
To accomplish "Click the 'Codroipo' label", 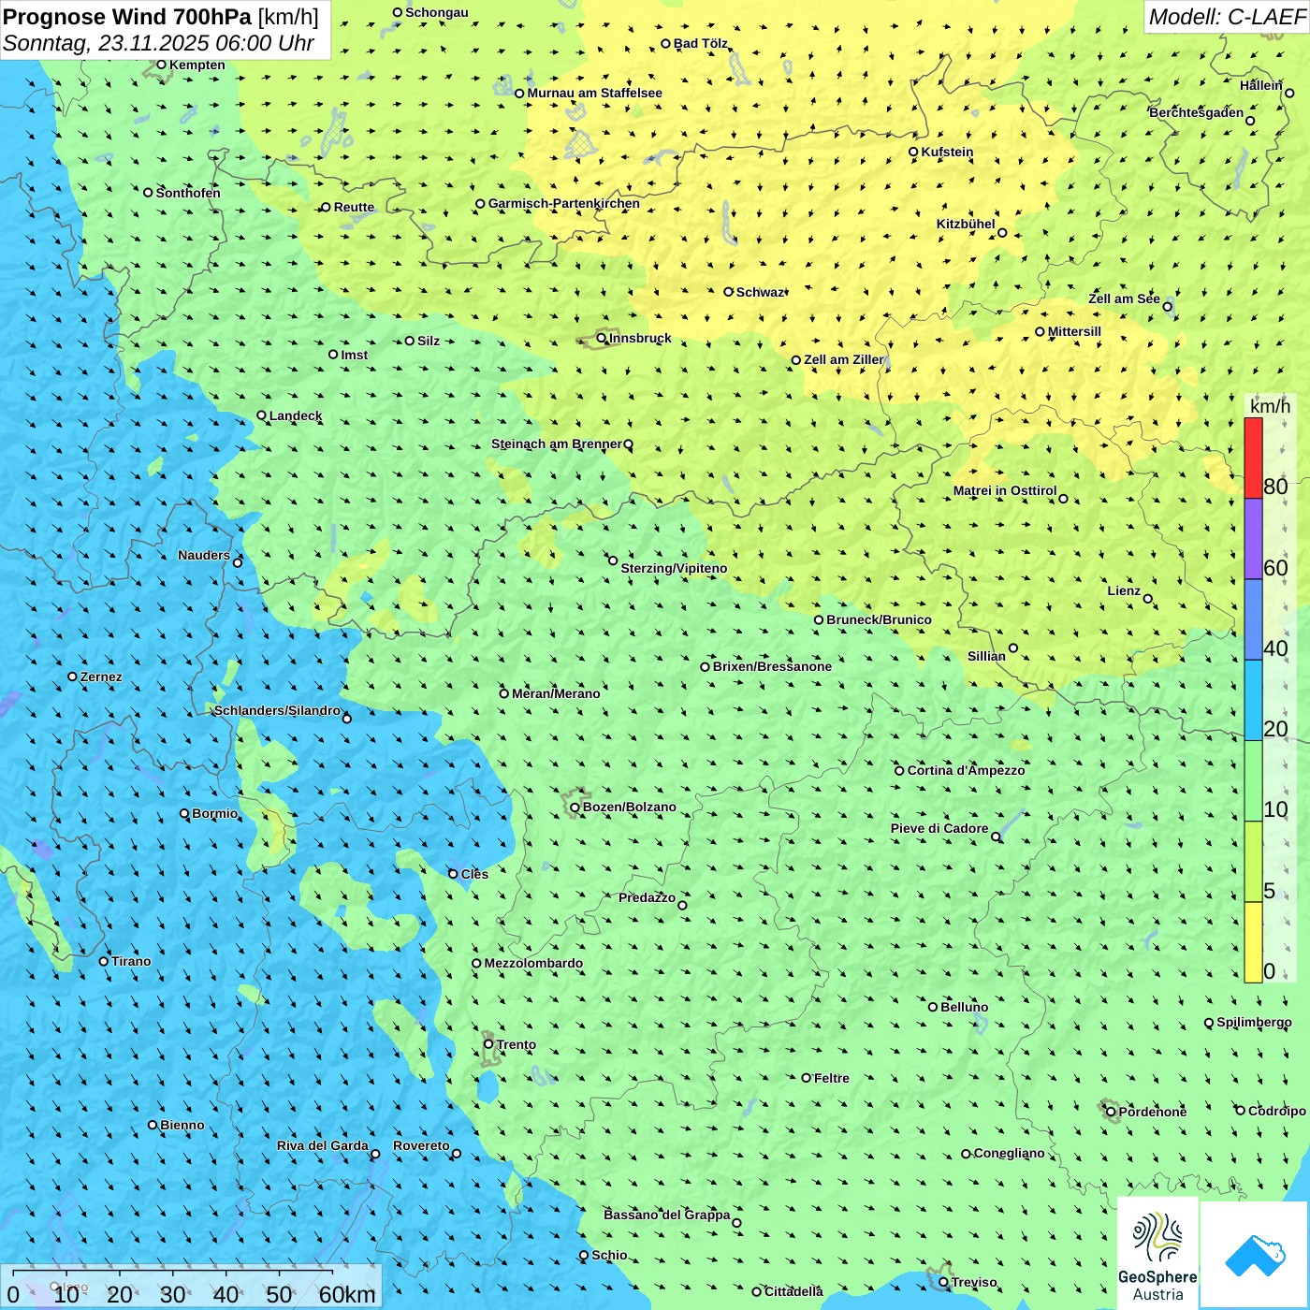I will [1277, 1111].
